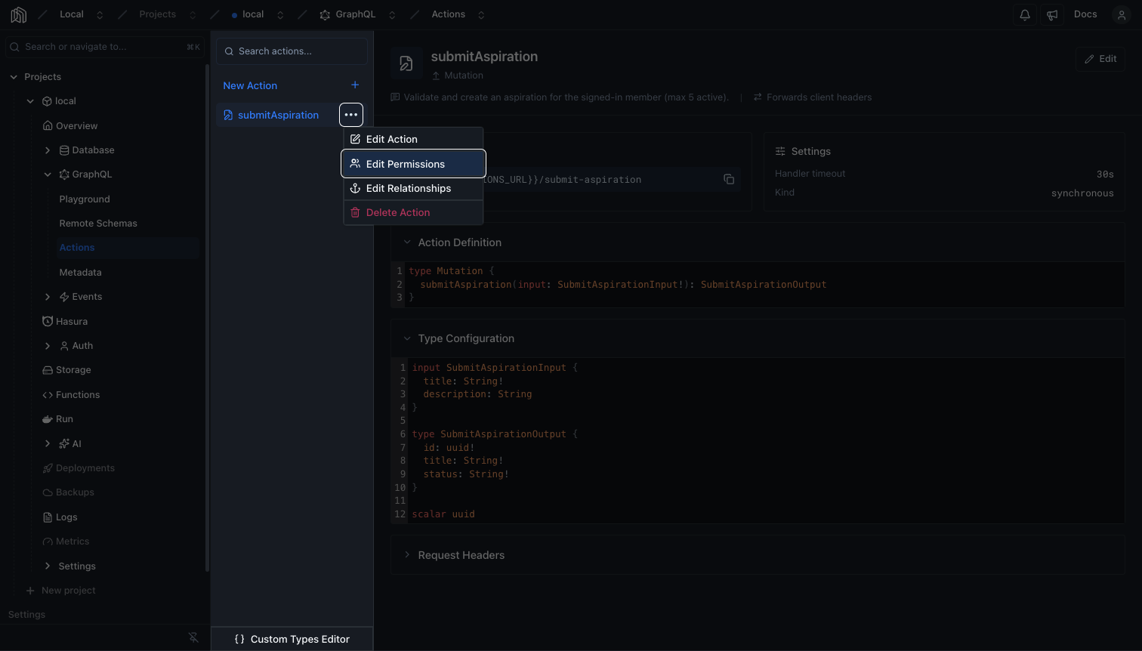Click the Search or navigate field

105,47
